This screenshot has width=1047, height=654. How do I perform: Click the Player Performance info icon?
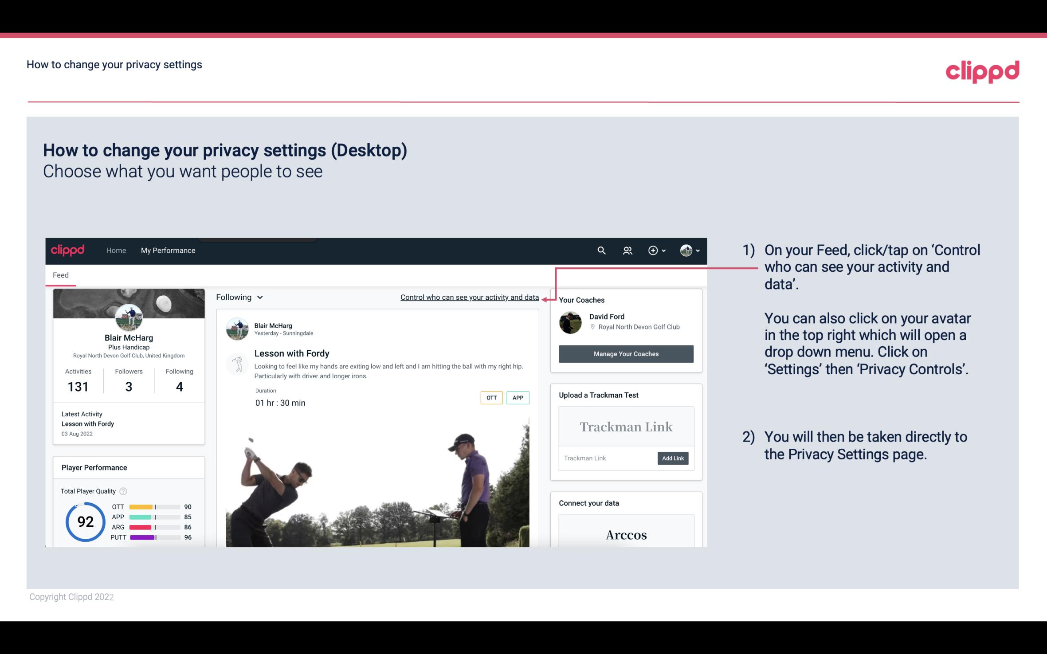point(123,491)
